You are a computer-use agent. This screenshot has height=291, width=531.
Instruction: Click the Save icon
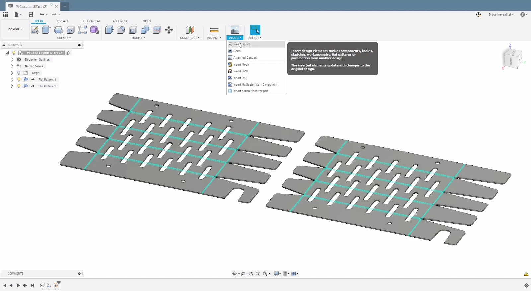tap(31, 14)
